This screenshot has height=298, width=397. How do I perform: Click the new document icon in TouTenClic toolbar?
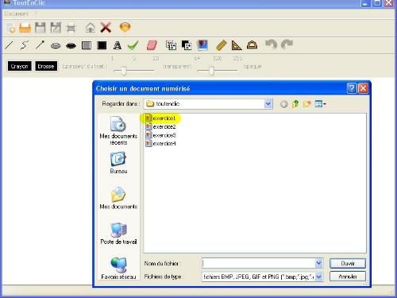pos(10,28)
